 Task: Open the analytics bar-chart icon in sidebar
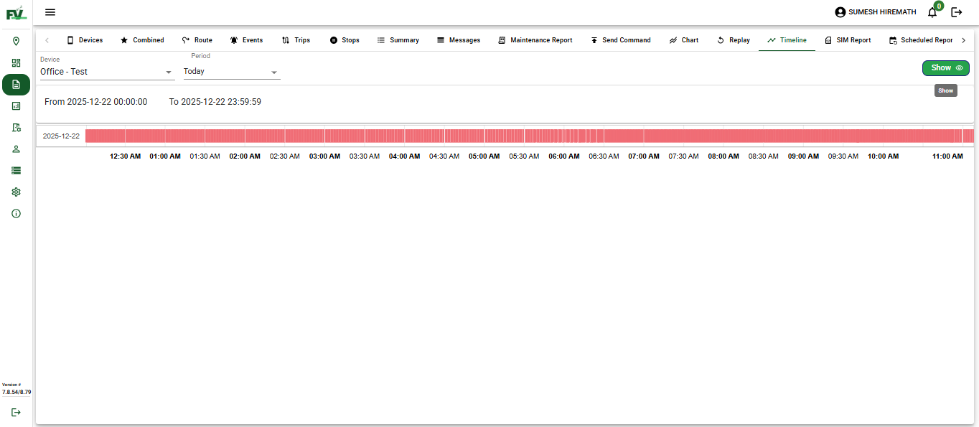click(x=16, y=105)
